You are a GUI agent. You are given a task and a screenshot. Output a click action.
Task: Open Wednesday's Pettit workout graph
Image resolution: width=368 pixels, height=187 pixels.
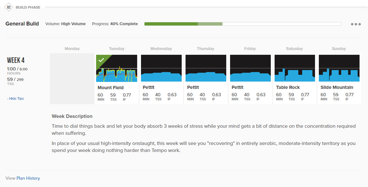[x=161, y=68]
